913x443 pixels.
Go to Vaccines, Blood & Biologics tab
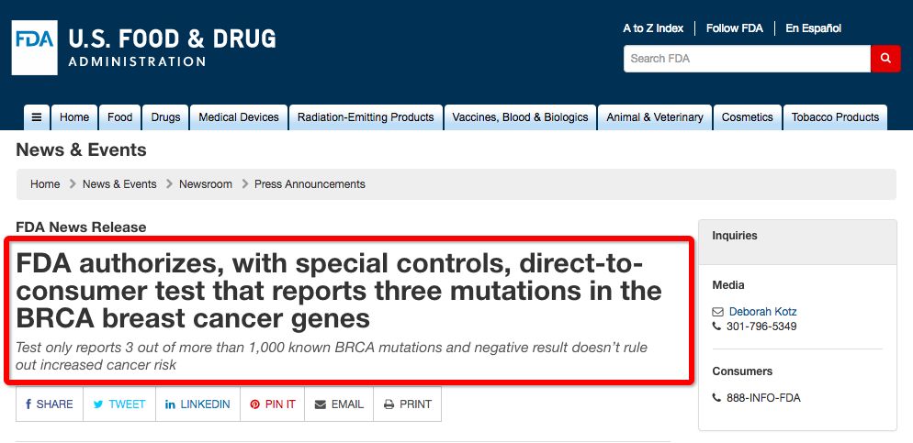520,117
